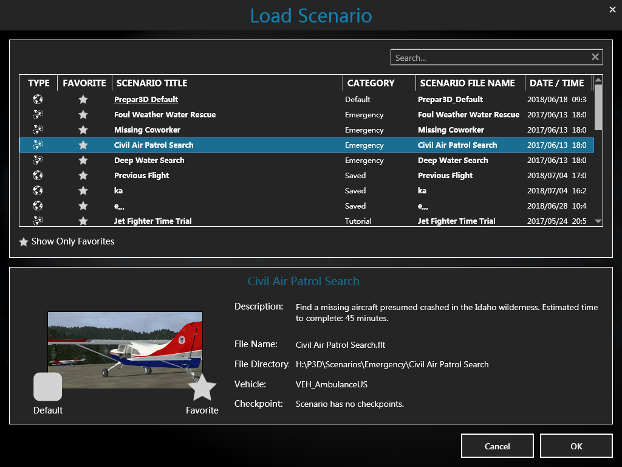Click the mission type icon for Foul Weather Water Rescue
This screenshot has width=622, height=467.
38,114
